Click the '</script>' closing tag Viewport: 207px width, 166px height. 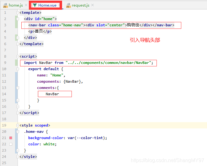[x=29, y=113]
